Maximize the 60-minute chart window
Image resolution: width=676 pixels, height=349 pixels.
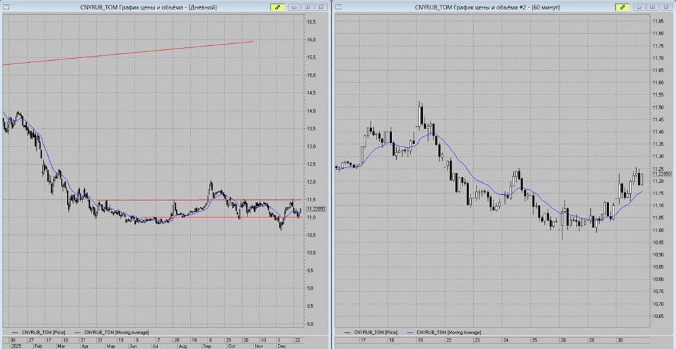[653, 7]
